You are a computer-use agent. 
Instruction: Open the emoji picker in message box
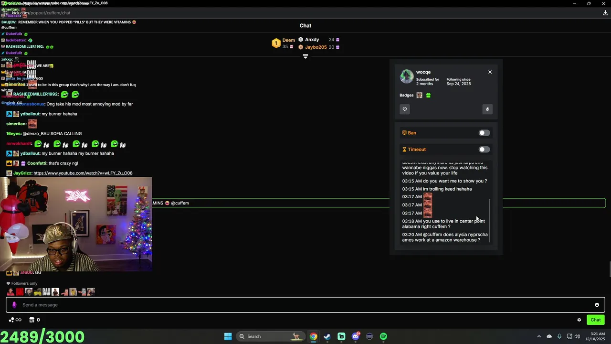597,305
